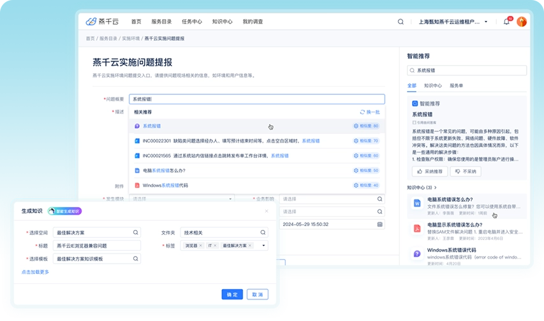This screenshot has height=321, width=544.
Task: Remove the 浏览器 tag
Action: 200,245
